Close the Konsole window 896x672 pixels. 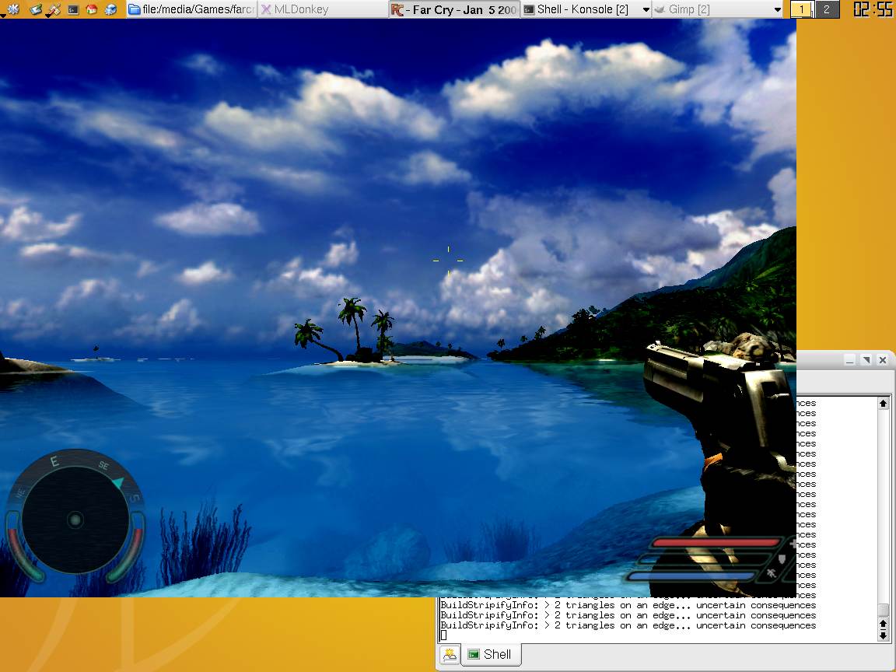coord(883,359)
